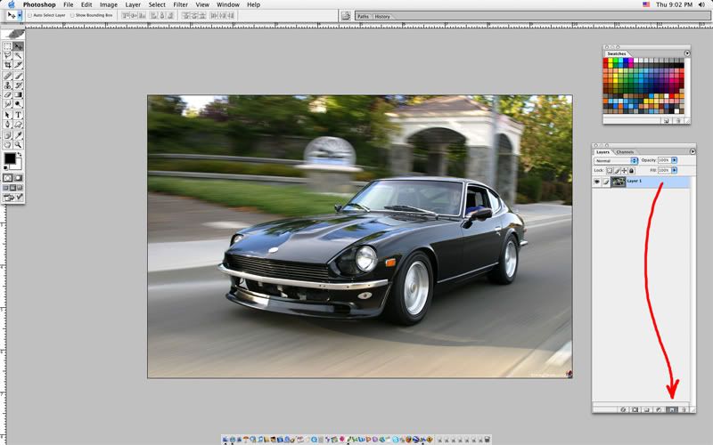
Task: Toggle lock transparent pixels
Action: [x=610, y=171]
